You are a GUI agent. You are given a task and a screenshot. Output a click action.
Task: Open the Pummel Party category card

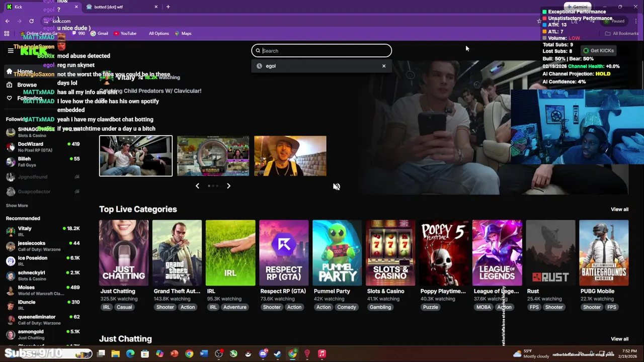pyautogui.click(x=337, y=253)
